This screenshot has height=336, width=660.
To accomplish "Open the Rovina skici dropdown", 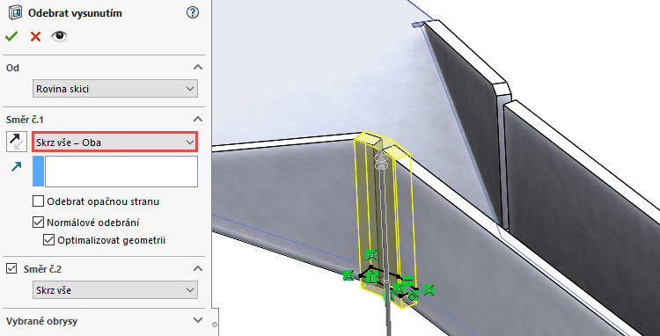I will tap(115, 89).
